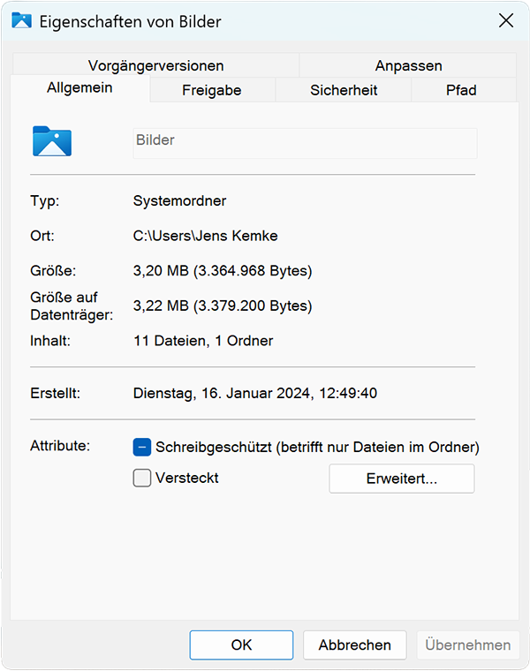
Task: Open advanced attributes via Erweitert...
Action: [401, 479]
